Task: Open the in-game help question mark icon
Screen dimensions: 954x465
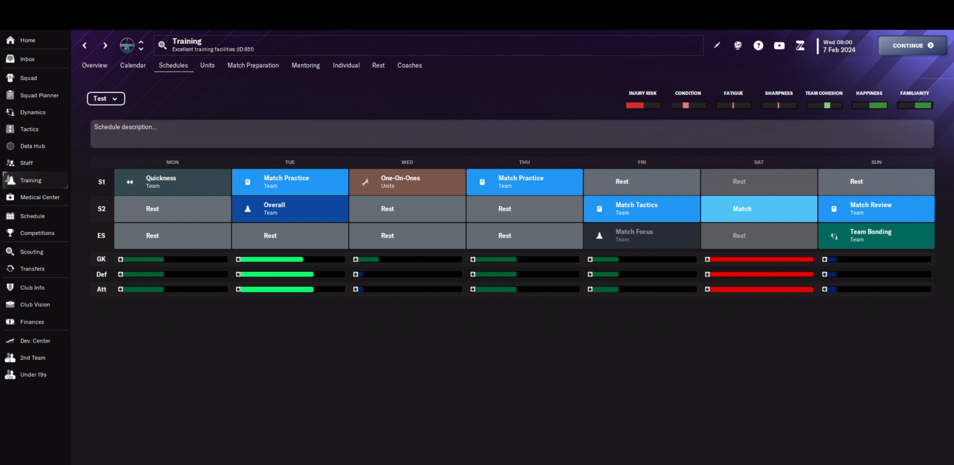Action: point(758,45)
